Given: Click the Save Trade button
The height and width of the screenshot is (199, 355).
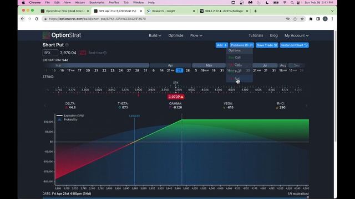Looking at the screenshot, I should [267, 45].
